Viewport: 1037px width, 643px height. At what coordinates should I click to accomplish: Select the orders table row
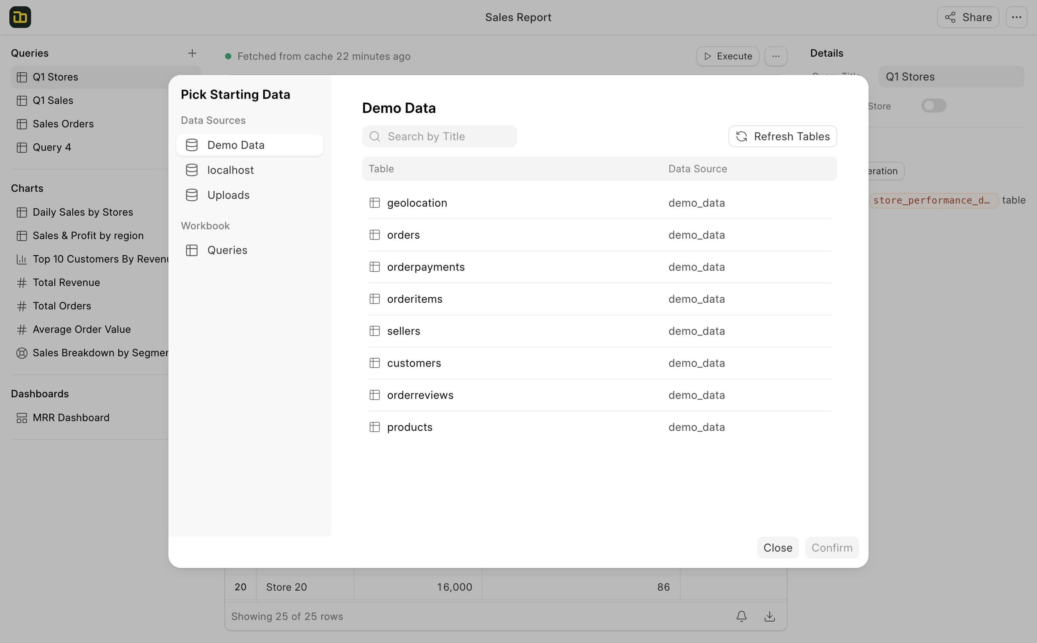(403, 235)
